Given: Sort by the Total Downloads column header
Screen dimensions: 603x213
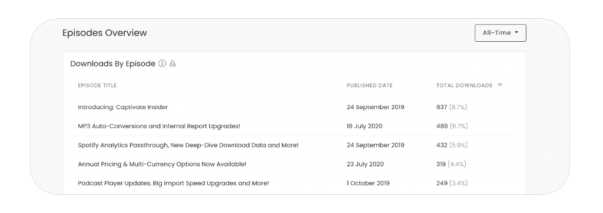Looking at the screenshot, I should click(x=464, y=85).
